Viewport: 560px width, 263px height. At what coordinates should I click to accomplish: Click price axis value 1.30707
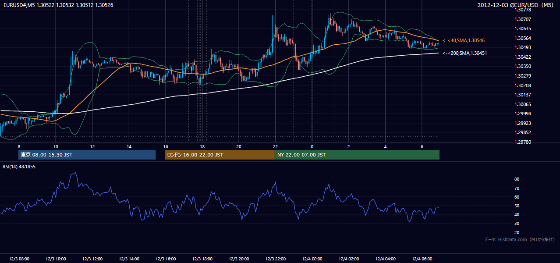(523, 19)
